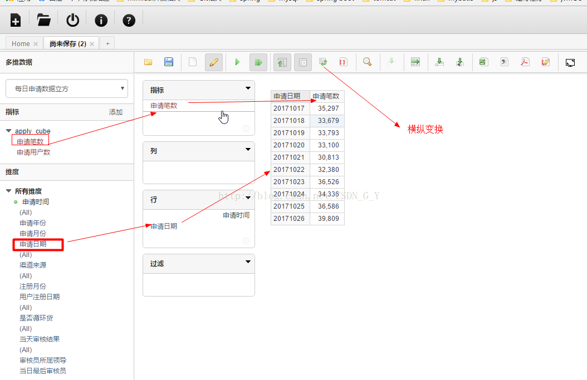Open the 列 panel dropdown arrow
Screen dimensions: 587x380
(x=248, y=150)
